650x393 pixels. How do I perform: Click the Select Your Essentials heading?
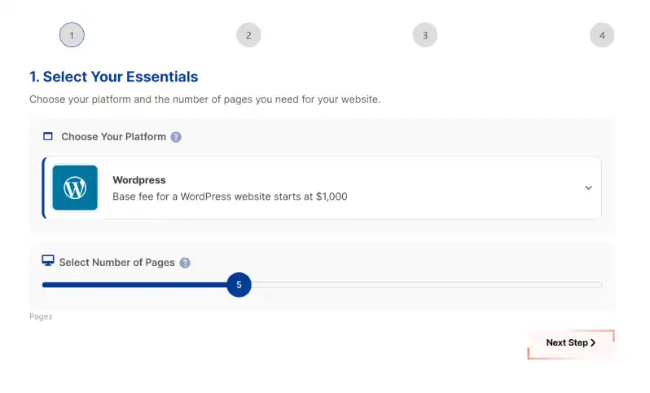(x=113, y=77)
